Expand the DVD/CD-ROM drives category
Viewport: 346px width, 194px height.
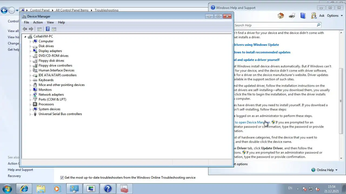point(30,56)
